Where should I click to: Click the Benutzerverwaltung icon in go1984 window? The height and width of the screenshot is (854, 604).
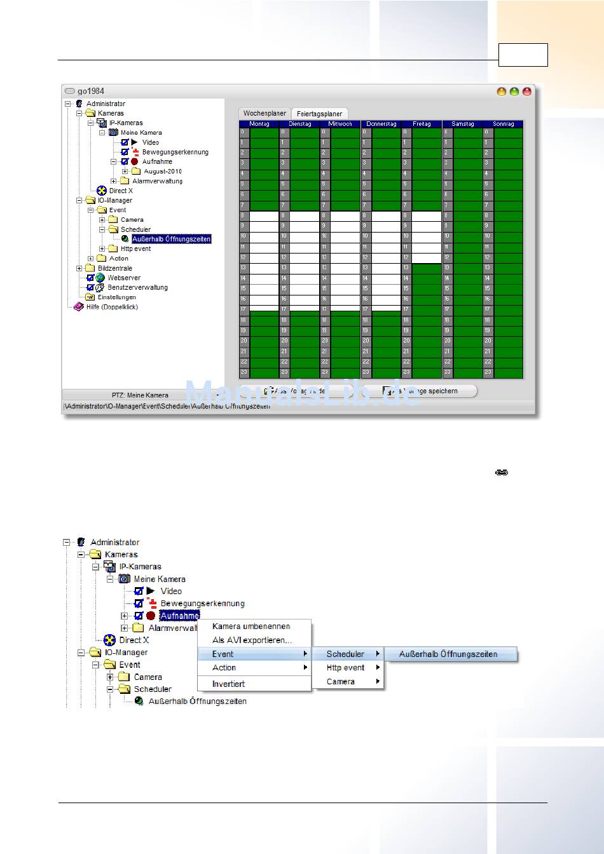[100, 287]
